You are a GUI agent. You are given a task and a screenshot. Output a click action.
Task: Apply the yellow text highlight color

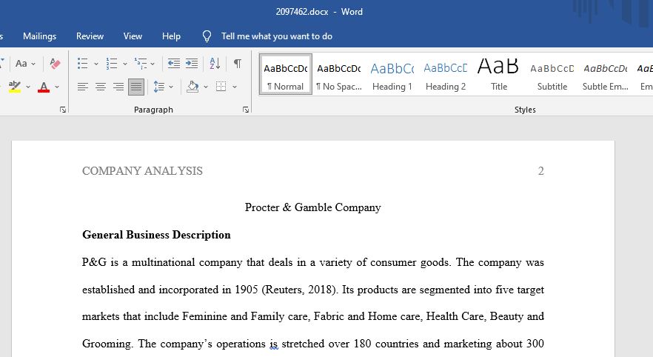click(15, 87)
